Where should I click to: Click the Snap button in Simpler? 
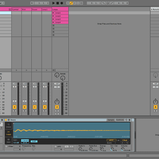point(34,142)
